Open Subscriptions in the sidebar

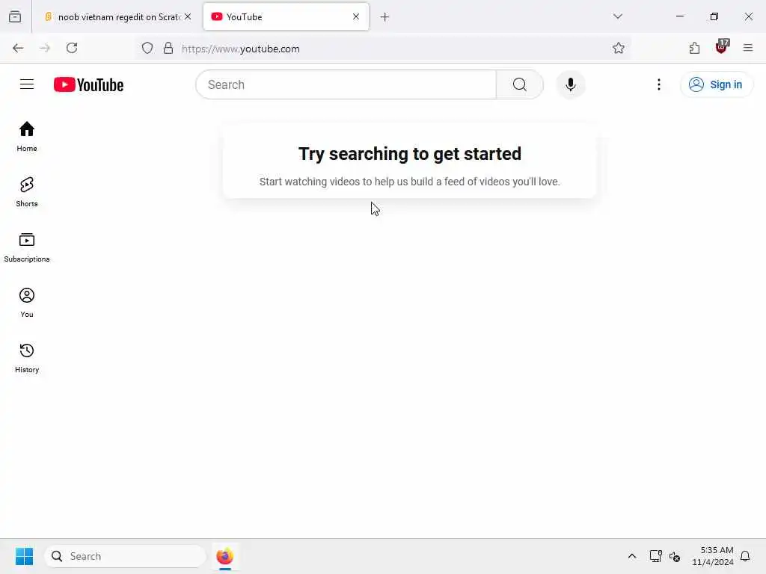pos(27,247)
